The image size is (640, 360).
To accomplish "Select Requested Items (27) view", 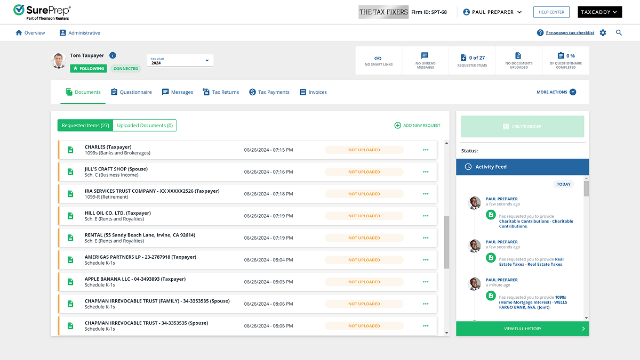I will point(85,126).
